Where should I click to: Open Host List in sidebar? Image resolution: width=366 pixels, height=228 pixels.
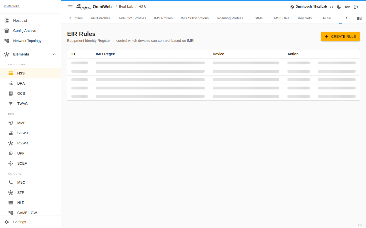30,21
